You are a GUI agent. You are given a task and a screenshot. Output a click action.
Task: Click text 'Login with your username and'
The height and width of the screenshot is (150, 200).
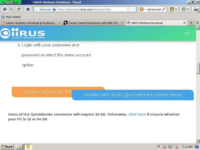[50, 45]
